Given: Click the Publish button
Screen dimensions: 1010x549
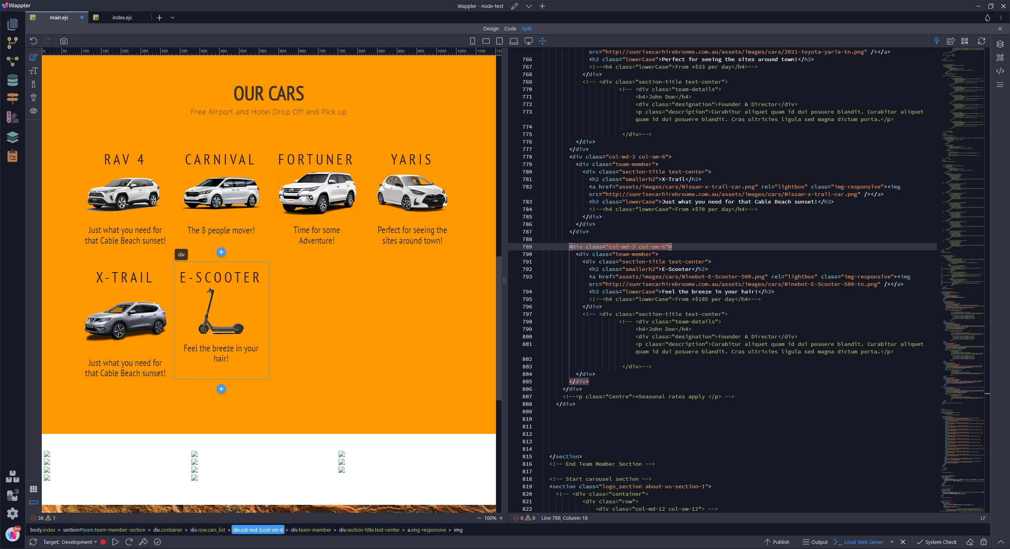Looking at the screenshot, I should [x=777, y=542].
